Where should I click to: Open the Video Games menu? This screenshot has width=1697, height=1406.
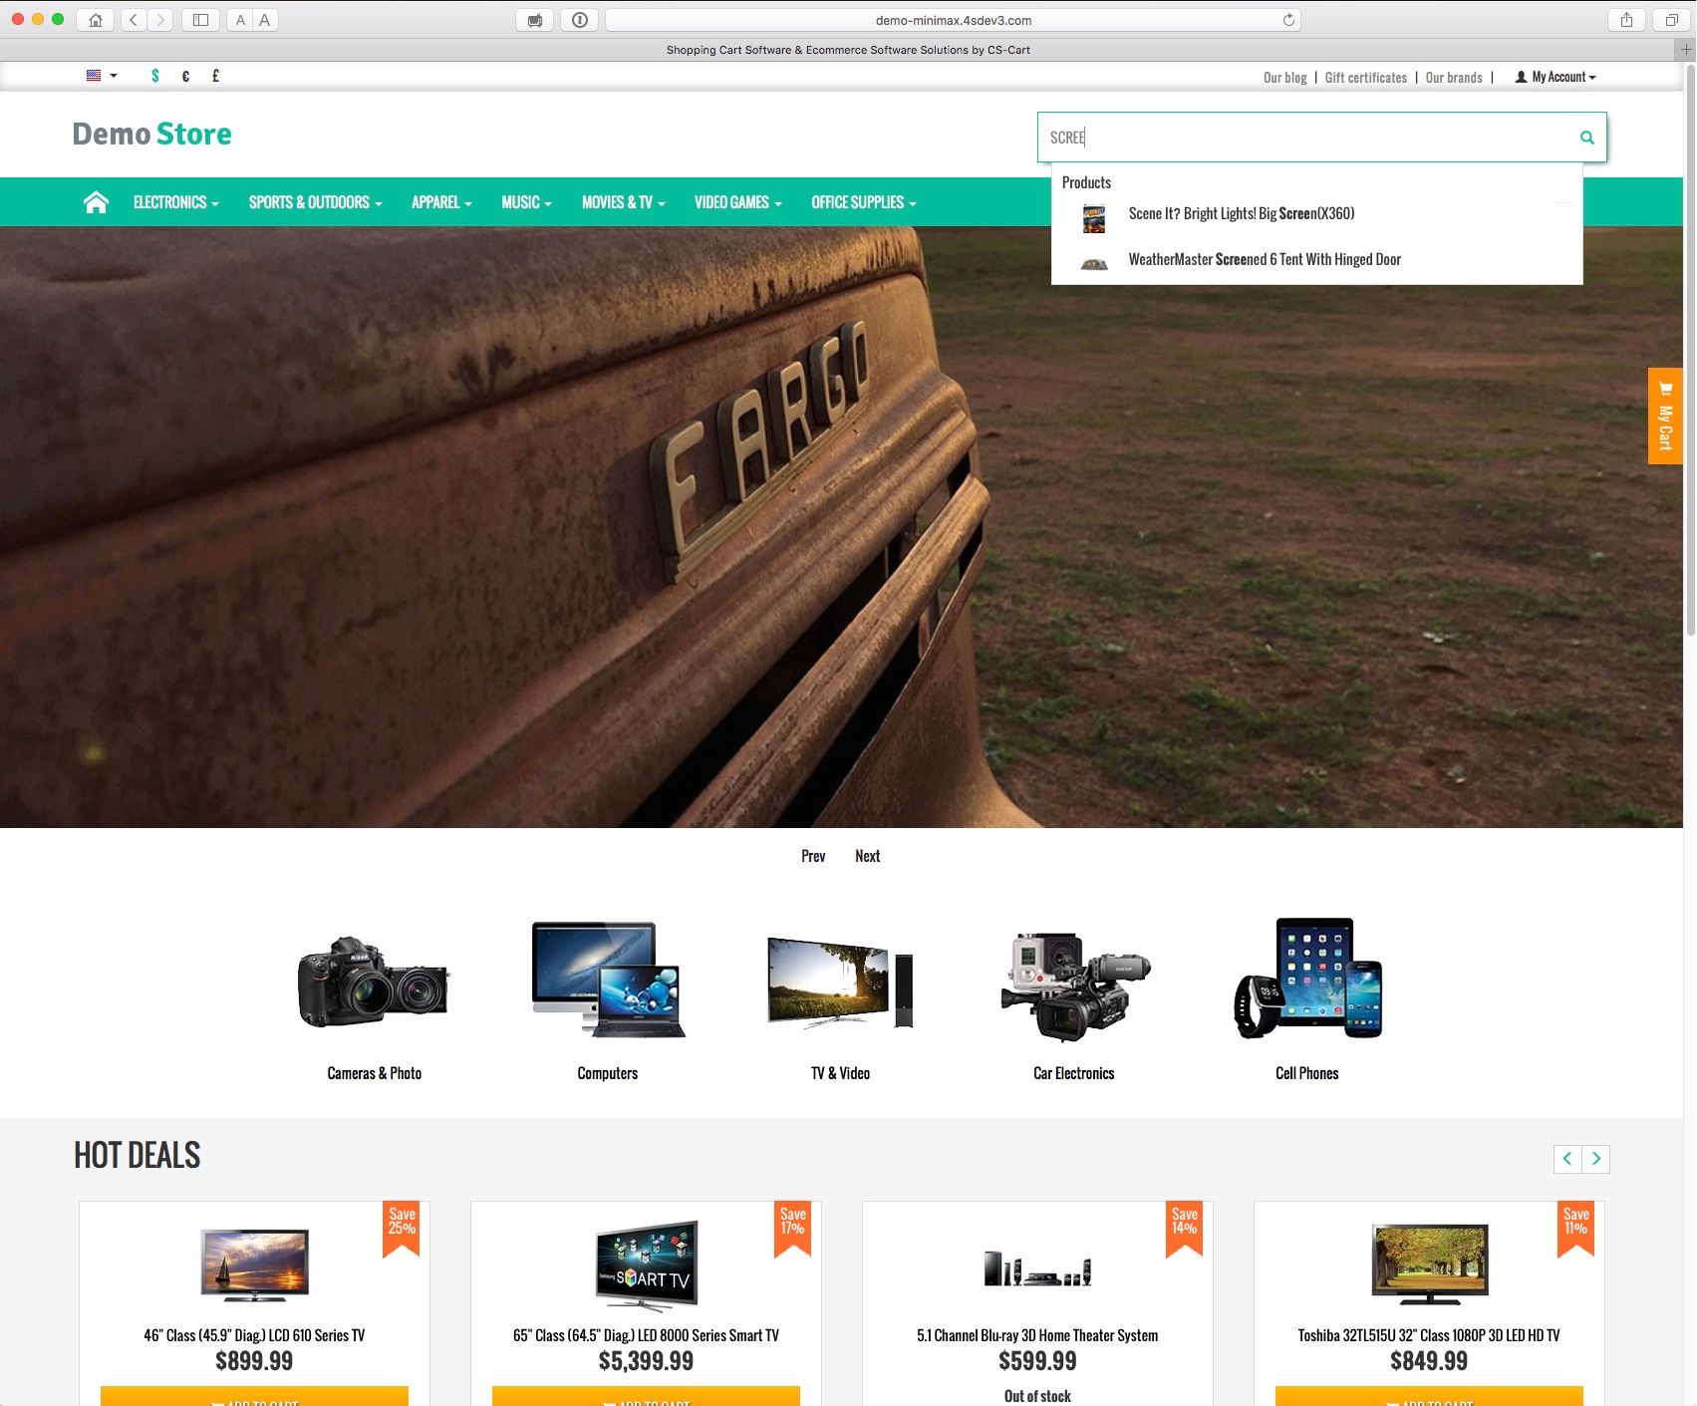tap(737, 202)
